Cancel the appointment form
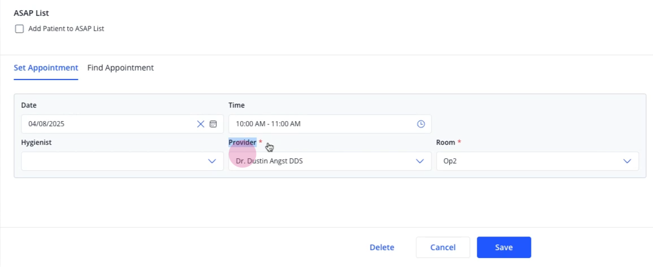The width and height of the screenshot is (653, 267). coord(443,247)
